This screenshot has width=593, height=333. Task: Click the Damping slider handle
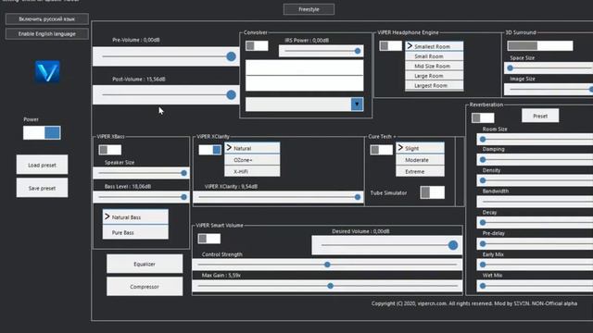[483, 160]
